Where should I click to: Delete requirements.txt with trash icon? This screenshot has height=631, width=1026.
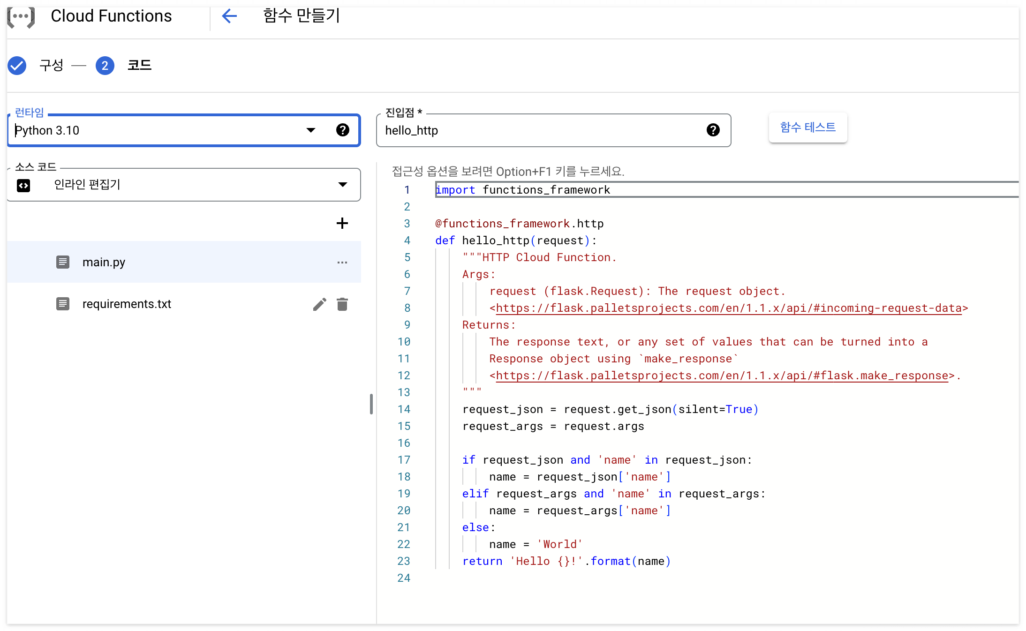342,304
